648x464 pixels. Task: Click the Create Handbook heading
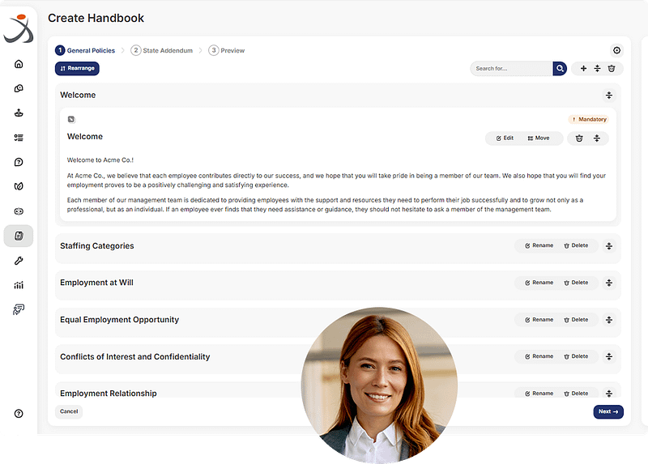[96, 18]
